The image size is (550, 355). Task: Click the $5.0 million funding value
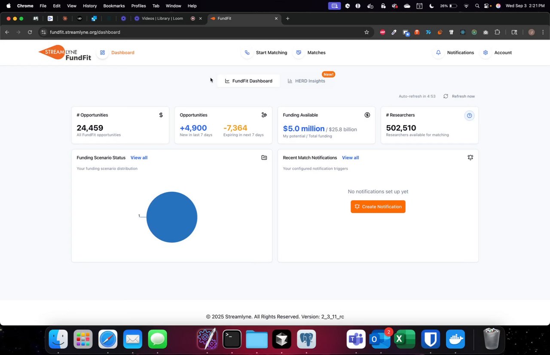pyautogui.click(x=304, y=129)
